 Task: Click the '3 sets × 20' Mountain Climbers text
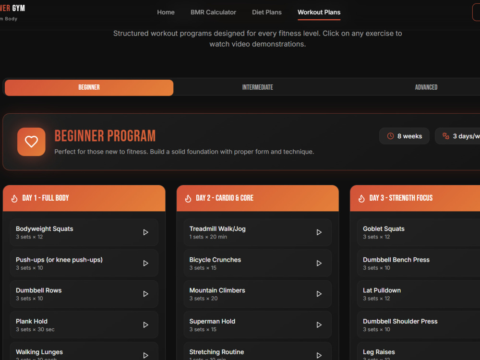click(203, 299)
